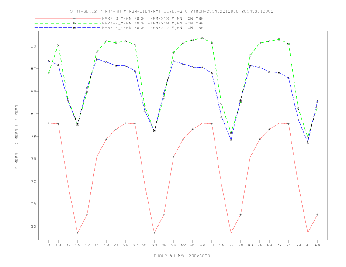Click x-axis forecast hour label 42
Screen dimensions: 346x267
[x=183, y=245]
